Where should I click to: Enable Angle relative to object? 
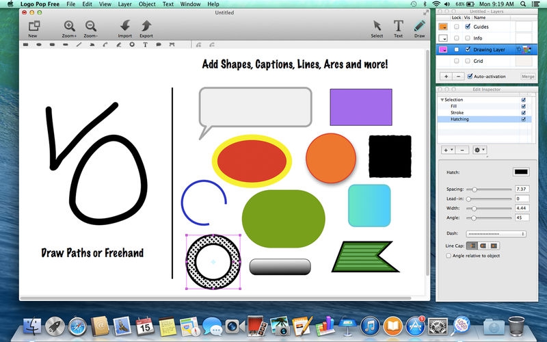(449, 256)
